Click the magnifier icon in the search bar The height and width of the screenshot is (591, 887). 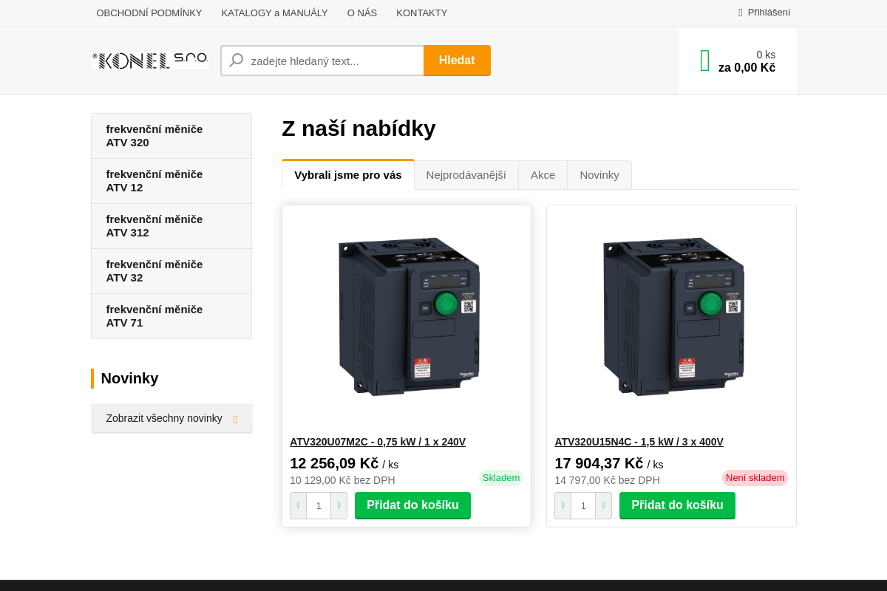236,60
